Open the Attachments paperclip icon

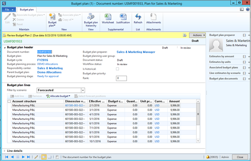153,17
